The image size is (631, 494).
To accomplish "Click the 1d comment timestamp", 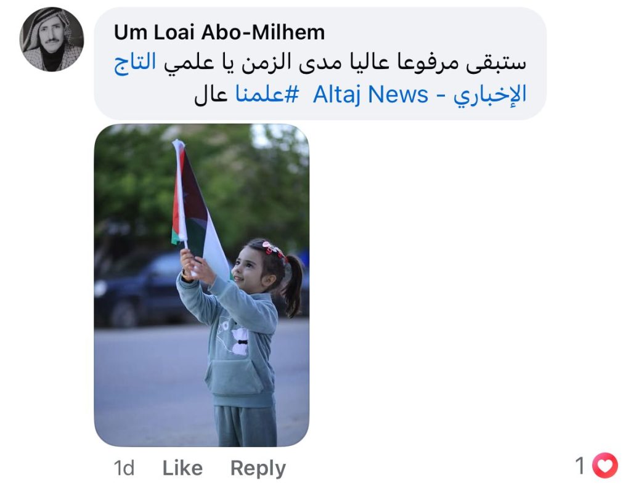I will (124, 468).
